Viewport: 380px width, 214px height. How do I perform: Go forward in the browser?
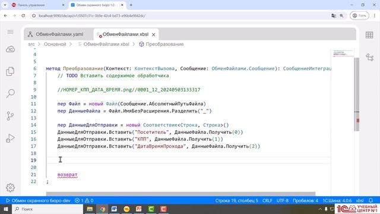coord(14,16)
